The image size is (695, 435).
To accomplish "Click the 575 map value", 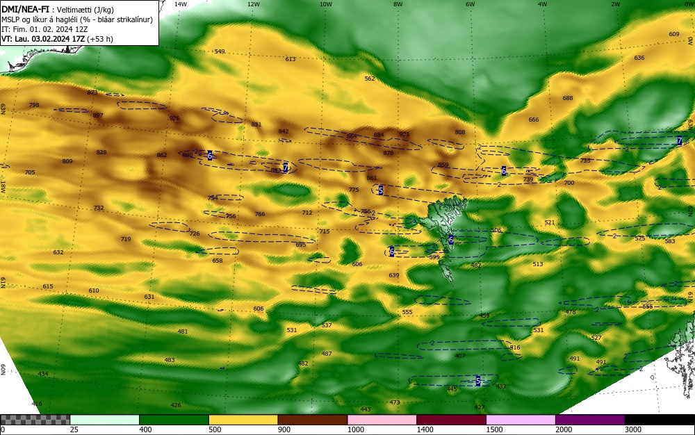I will (x=640, y=238).
